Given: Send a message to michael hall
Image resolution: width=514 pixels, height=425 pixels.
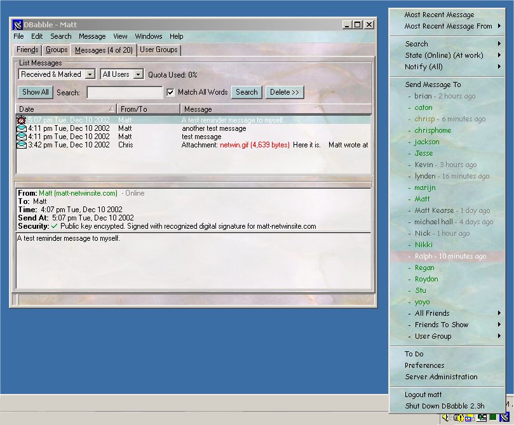Looking at the screenshot, I should (x=448, y=222).
